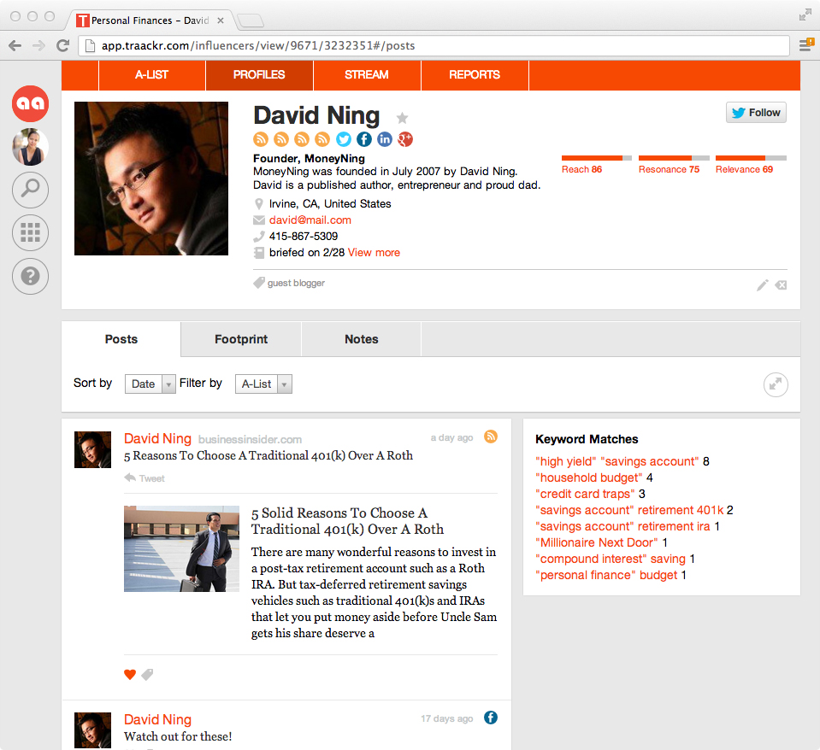
Task: Click the browser reload button
Action: tap(62, 45)
